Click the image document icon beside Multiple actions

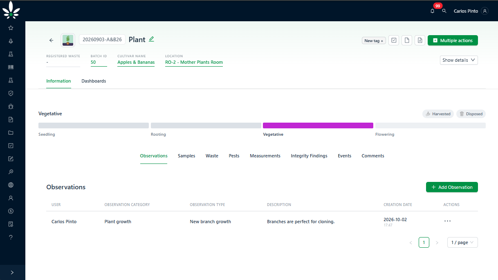pyautogui.click(x=420, y=40)
